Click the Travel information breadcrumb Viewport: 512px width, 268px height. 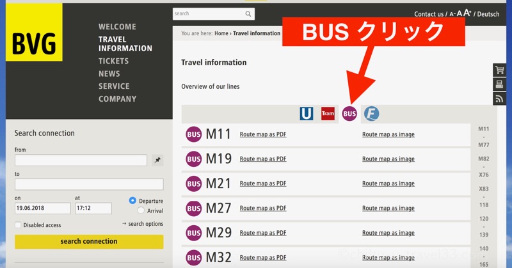257,33
